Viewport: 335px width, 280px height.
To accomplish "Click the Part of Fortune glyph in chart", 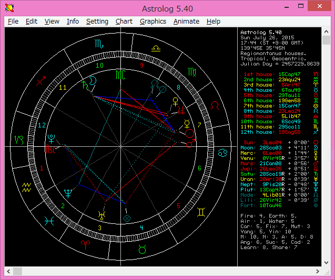I will [127, 218].
